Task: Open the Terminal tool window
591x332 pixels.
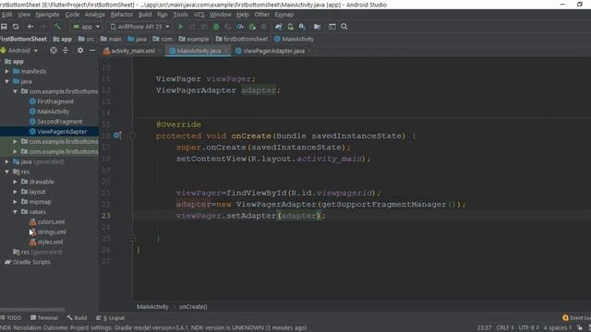Action: point(44,318)
